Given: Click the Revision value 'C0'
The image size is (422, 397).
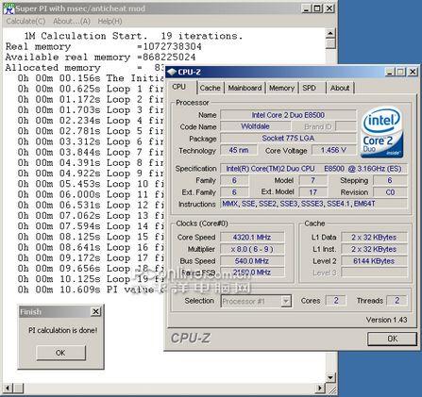Looking at the screenshot, I should tap(390, 192).
